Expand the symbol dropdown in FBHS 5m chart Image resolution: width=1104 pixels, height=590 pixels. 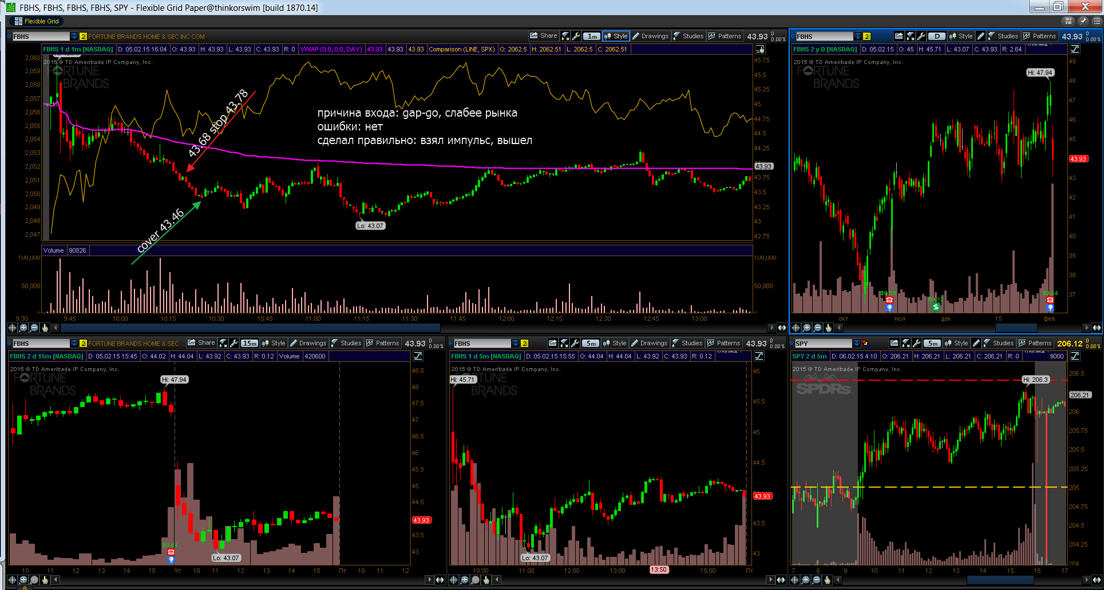[x=515, y=344]
